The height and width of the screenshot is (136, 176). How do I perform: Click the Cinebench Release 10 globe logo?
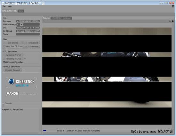11,82
